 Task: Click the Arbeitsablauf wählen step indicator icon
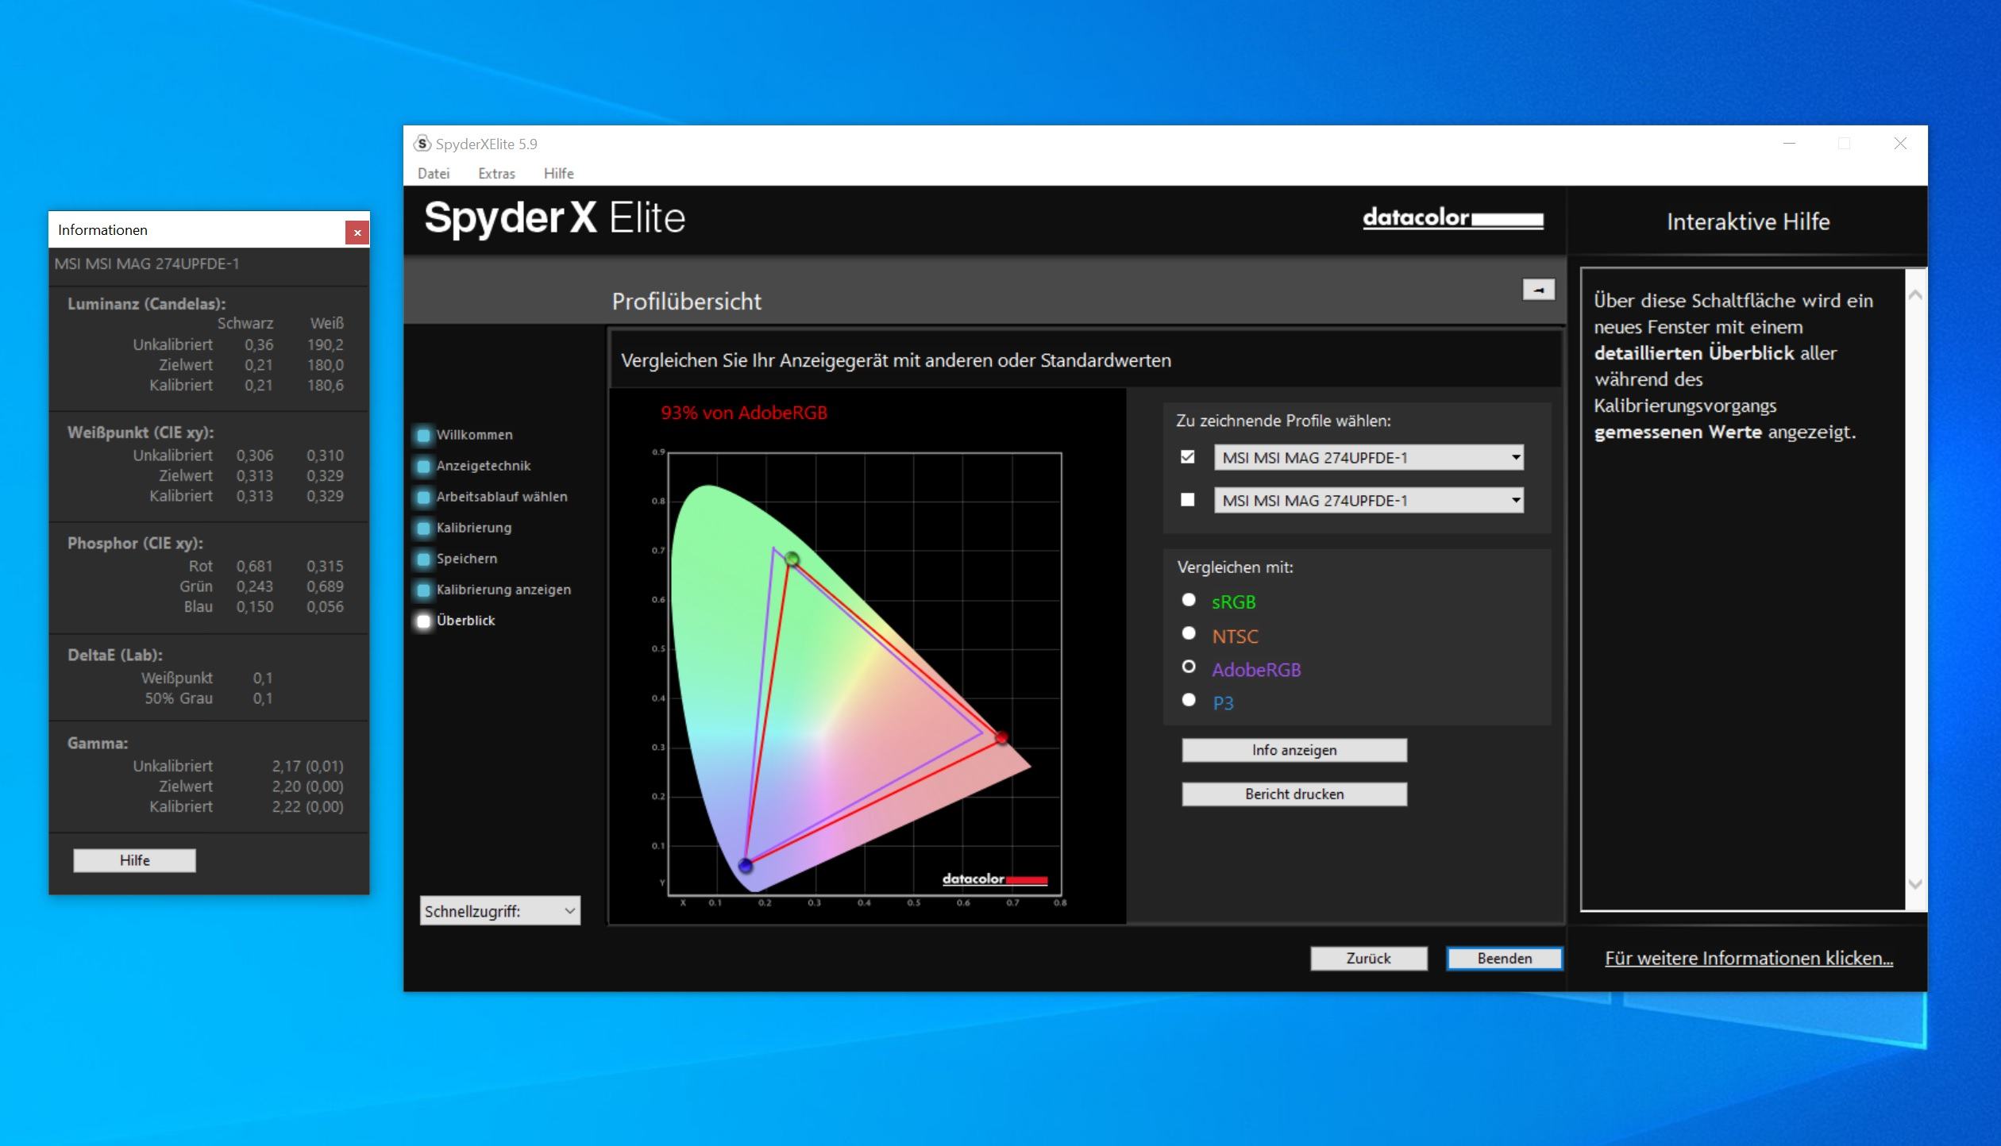pos(423,497)
